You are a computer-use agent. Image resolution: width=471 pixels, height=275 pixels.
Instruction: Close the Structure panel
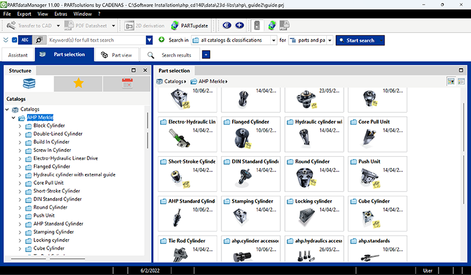(145, 70)
